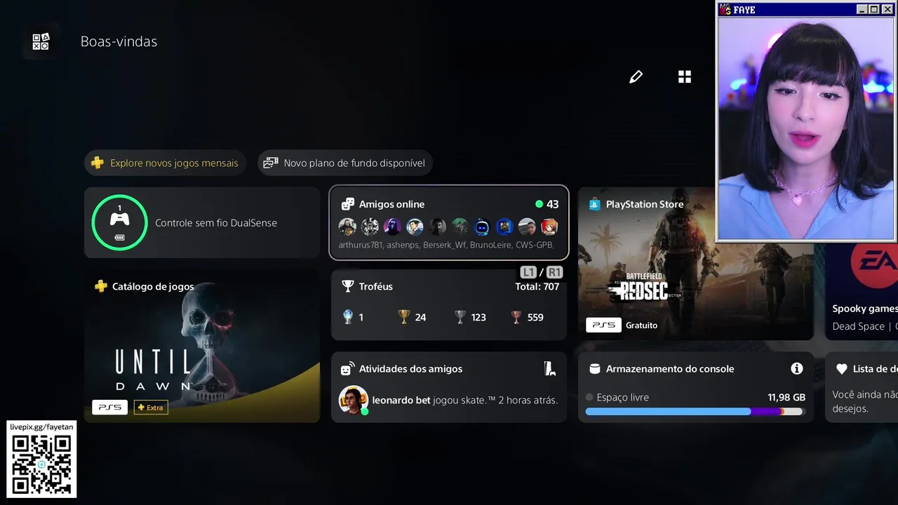Select the platinum trophy count icon
Viewport: 898px width, 505px height.
click(347, 317)
